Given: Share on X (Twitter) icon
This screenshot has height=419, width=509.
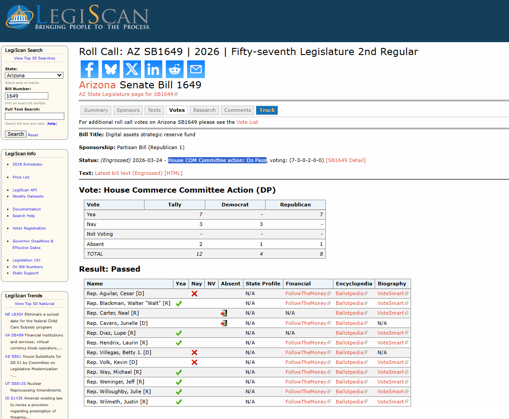Looking at the screenshot, I should 132,69.
